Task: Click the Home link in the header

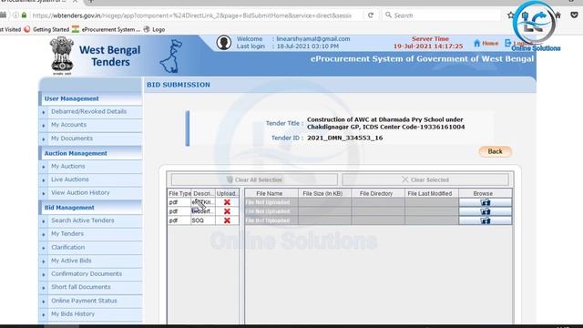Action: (x=490, y=43)
